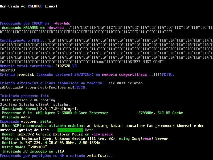
Task: Click the ACPI modules list 'ac battery button container'
Action: [x=116, y=126]
